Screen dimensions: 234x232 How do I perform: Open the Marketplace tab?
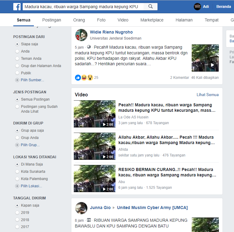click(x=152, y=20)
